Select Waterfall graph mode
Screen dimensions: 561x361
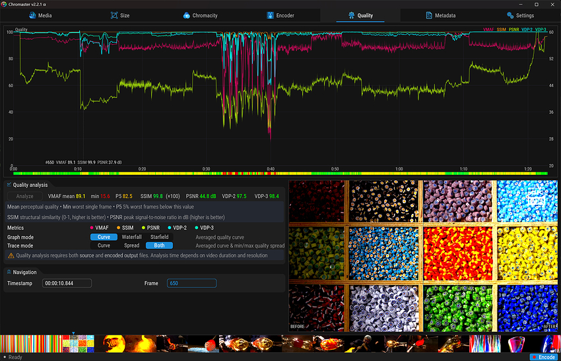coord(131,237)
